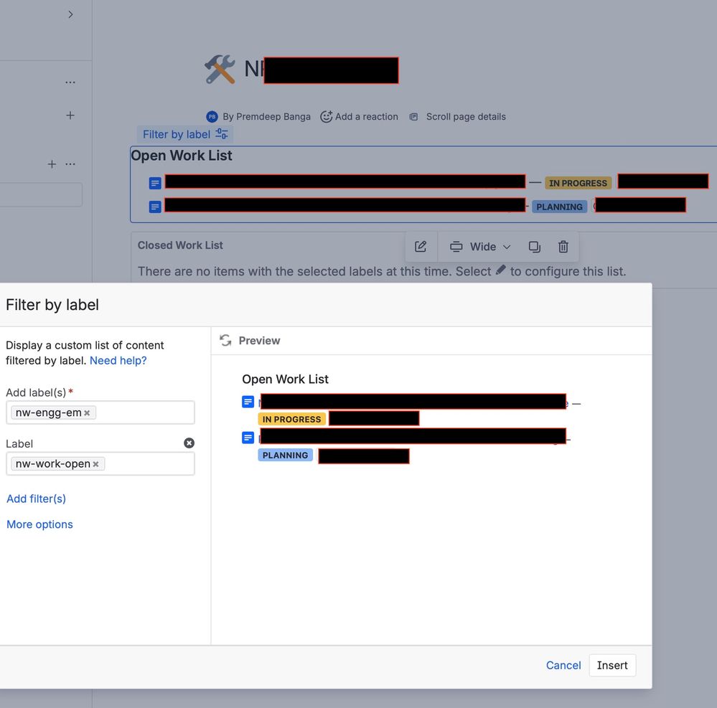Click the nw-engg-em label text
Screen dimensions: 717x708
[49, 412]
